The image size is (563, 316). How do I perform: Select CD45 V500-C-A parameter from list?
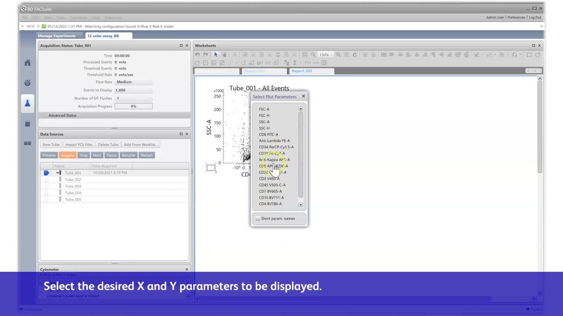click(x=272, y=185)
